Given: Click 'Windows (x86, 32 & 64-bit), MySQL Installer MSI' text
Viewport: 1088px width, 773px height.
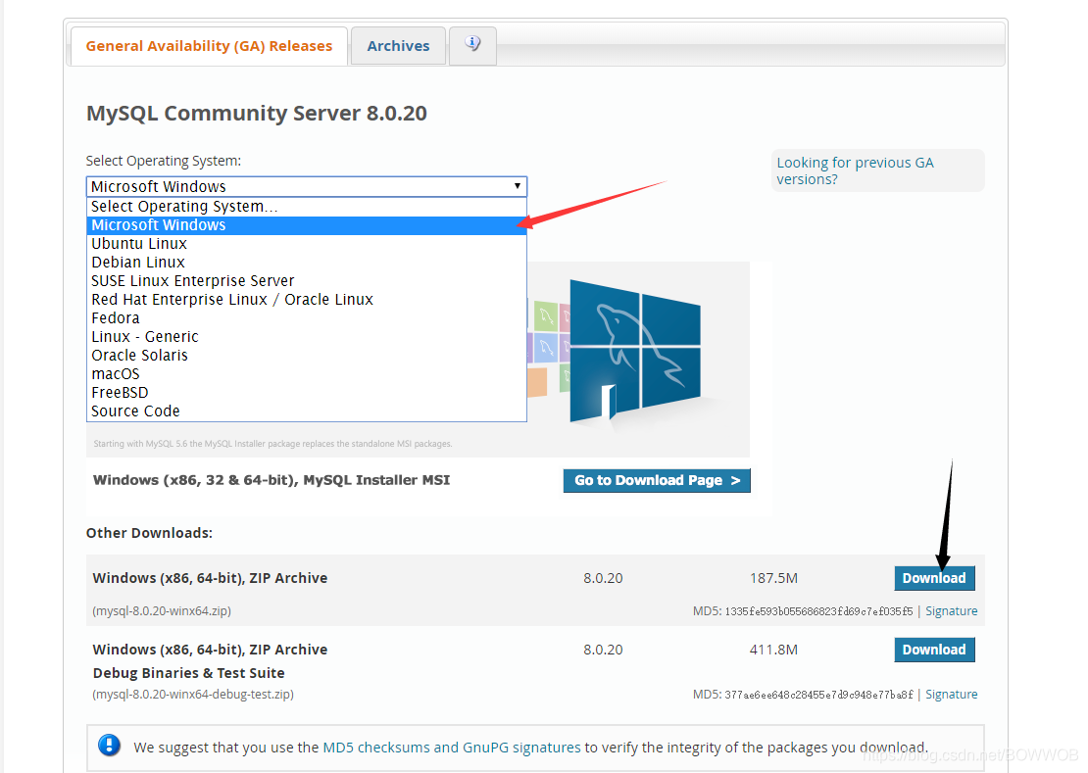Looking at the screenshot, I should point(272,480).
